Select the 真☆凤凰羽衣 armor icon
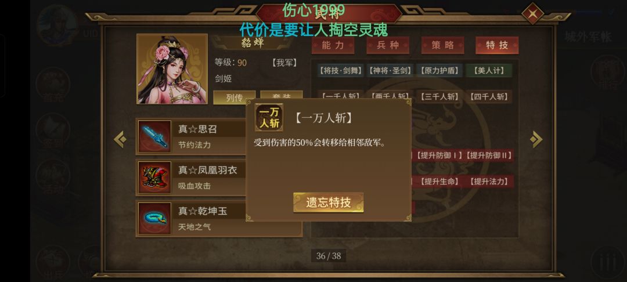This screenshot has width=627, height=282. (155, 178)
